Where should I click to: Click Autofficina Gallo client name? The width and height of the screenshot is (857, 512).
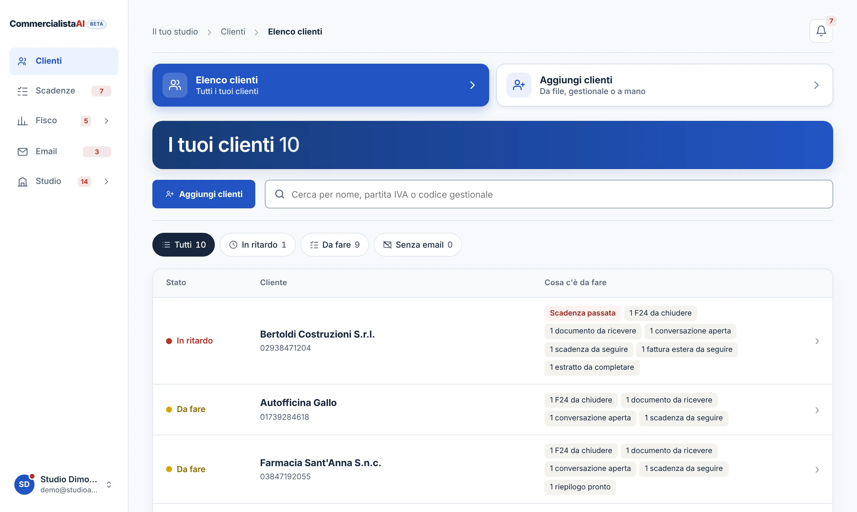pyautogui.click(x=298, y=403)
